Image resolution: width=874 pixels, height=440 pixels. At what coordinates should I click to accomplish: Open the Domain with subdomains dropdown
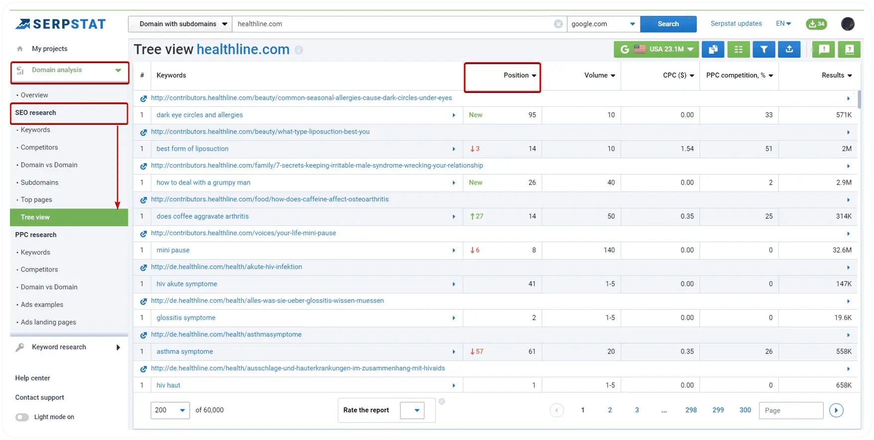click(180, 24)
